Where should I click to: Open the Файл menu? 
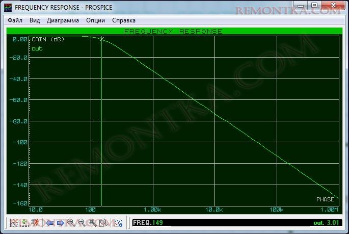(15, 20)
